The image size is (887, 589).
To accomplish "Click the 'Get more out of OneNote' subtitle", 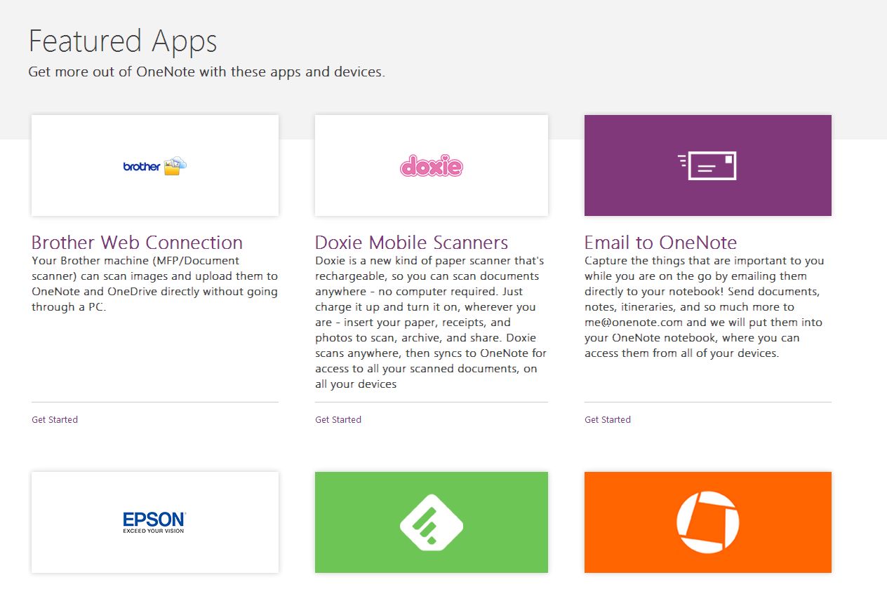I will [x=206, y=72].
